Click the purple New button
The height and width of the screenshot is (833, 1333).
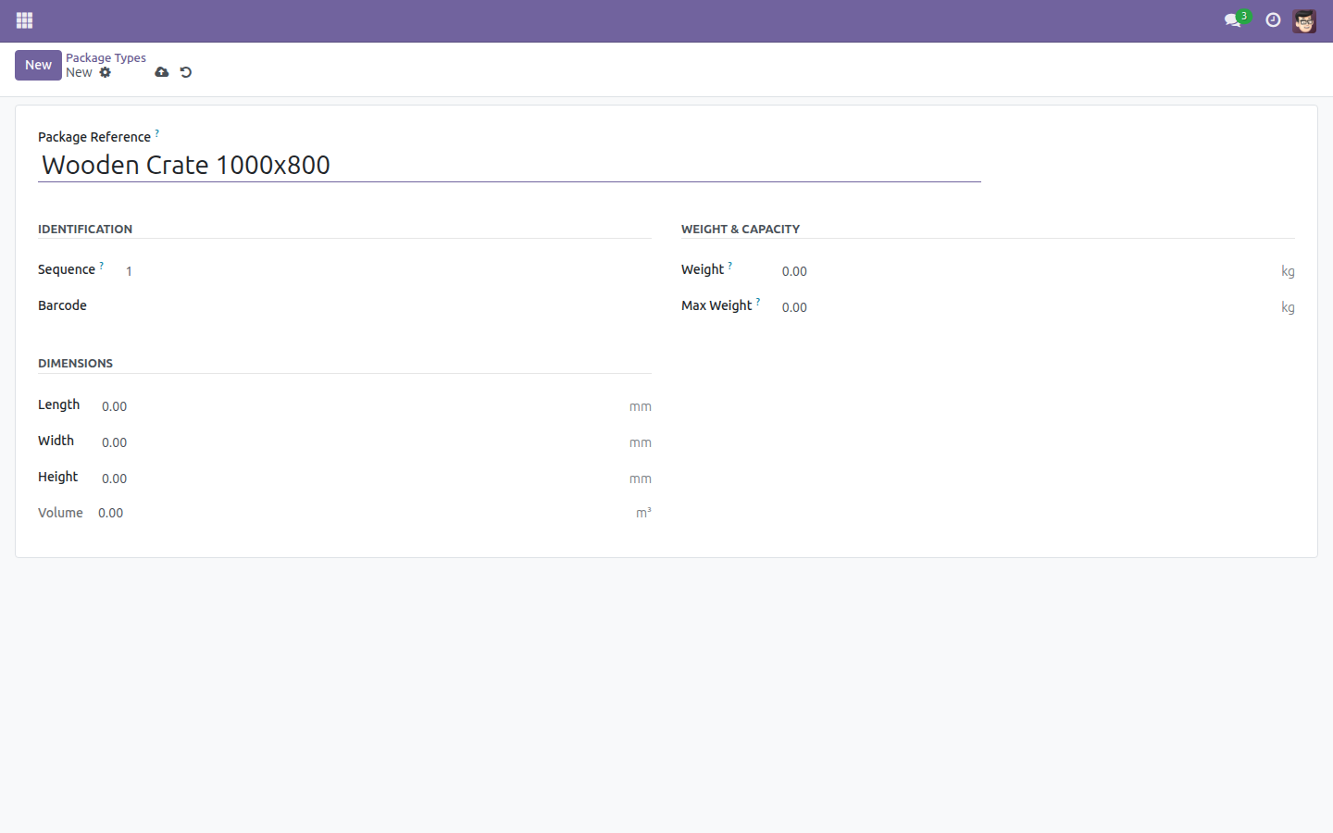point(38,65)
